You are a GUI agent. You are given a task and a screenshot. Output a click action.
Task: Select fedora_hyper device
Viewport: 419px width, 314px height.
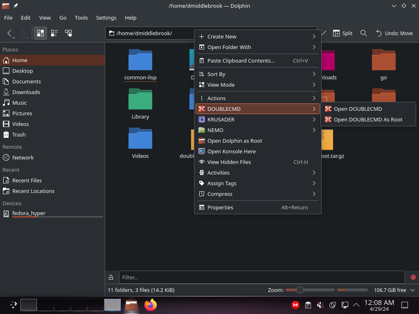52,213
